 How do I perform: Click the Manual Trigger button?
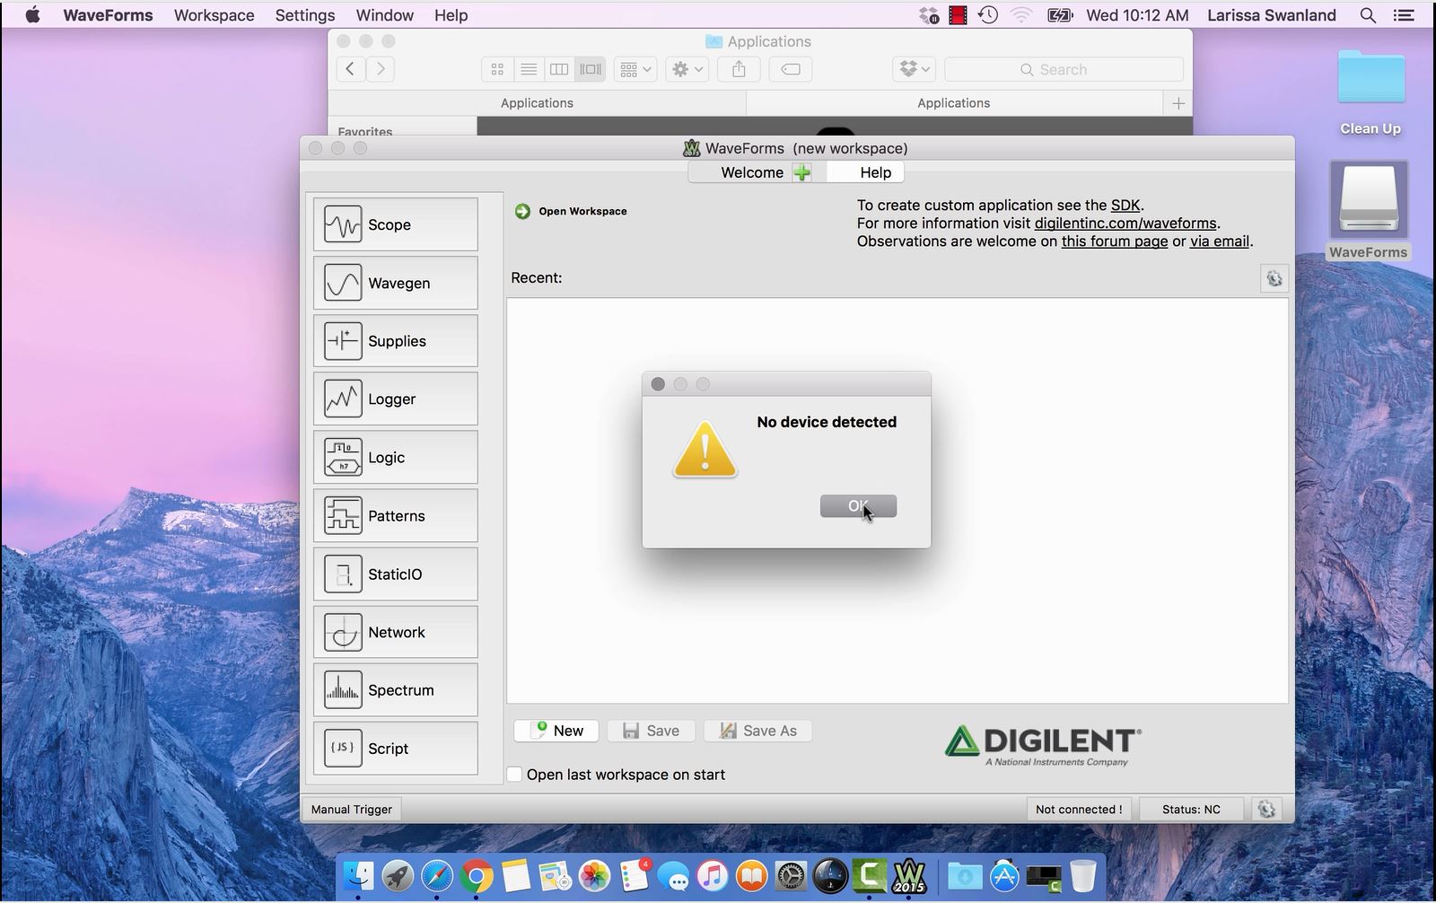(x=352, y=809)
